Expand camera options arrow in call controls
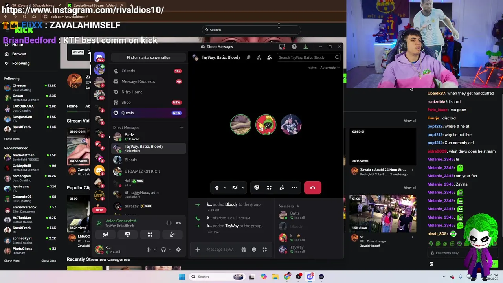Screen dimensions: 503x283 243,188
